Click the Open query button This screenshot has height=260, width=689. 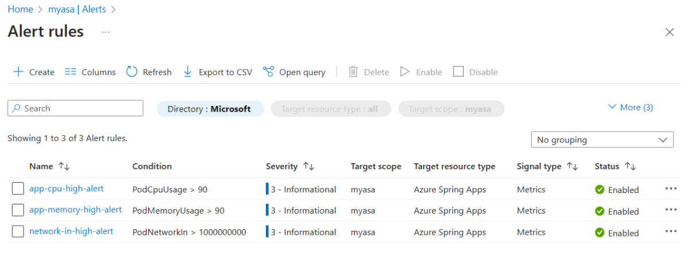294,72
